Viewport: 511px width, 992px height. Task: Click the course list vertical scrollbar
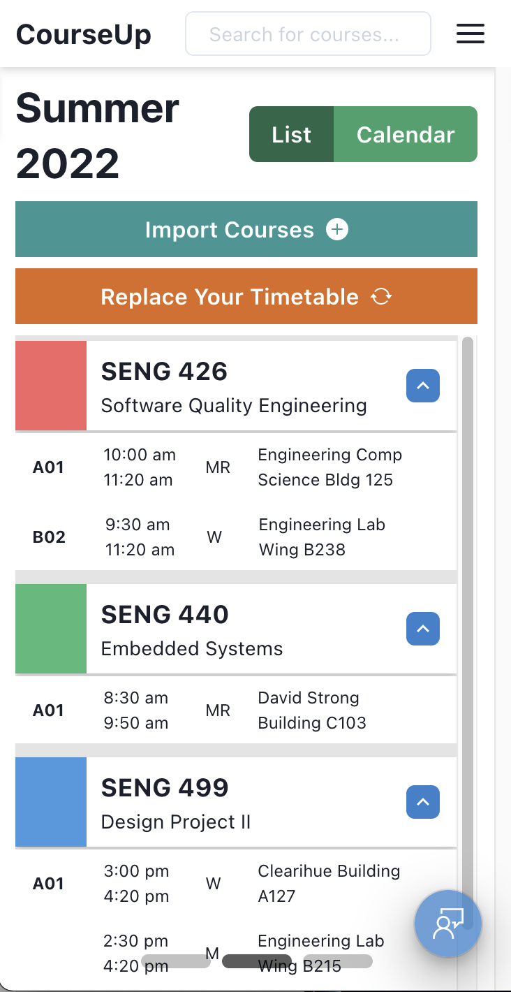467,559
